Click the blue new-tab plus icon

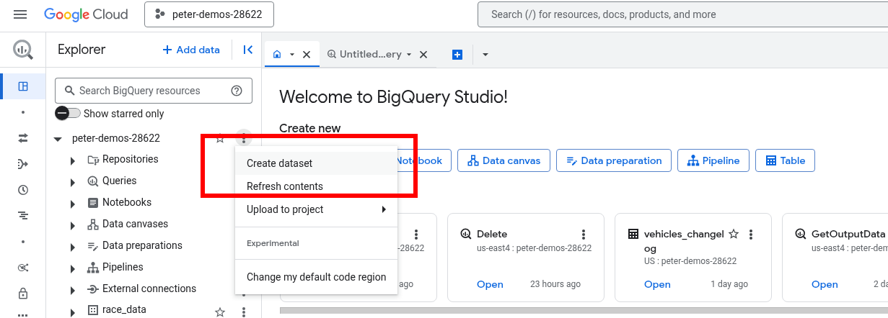(457, 55)
